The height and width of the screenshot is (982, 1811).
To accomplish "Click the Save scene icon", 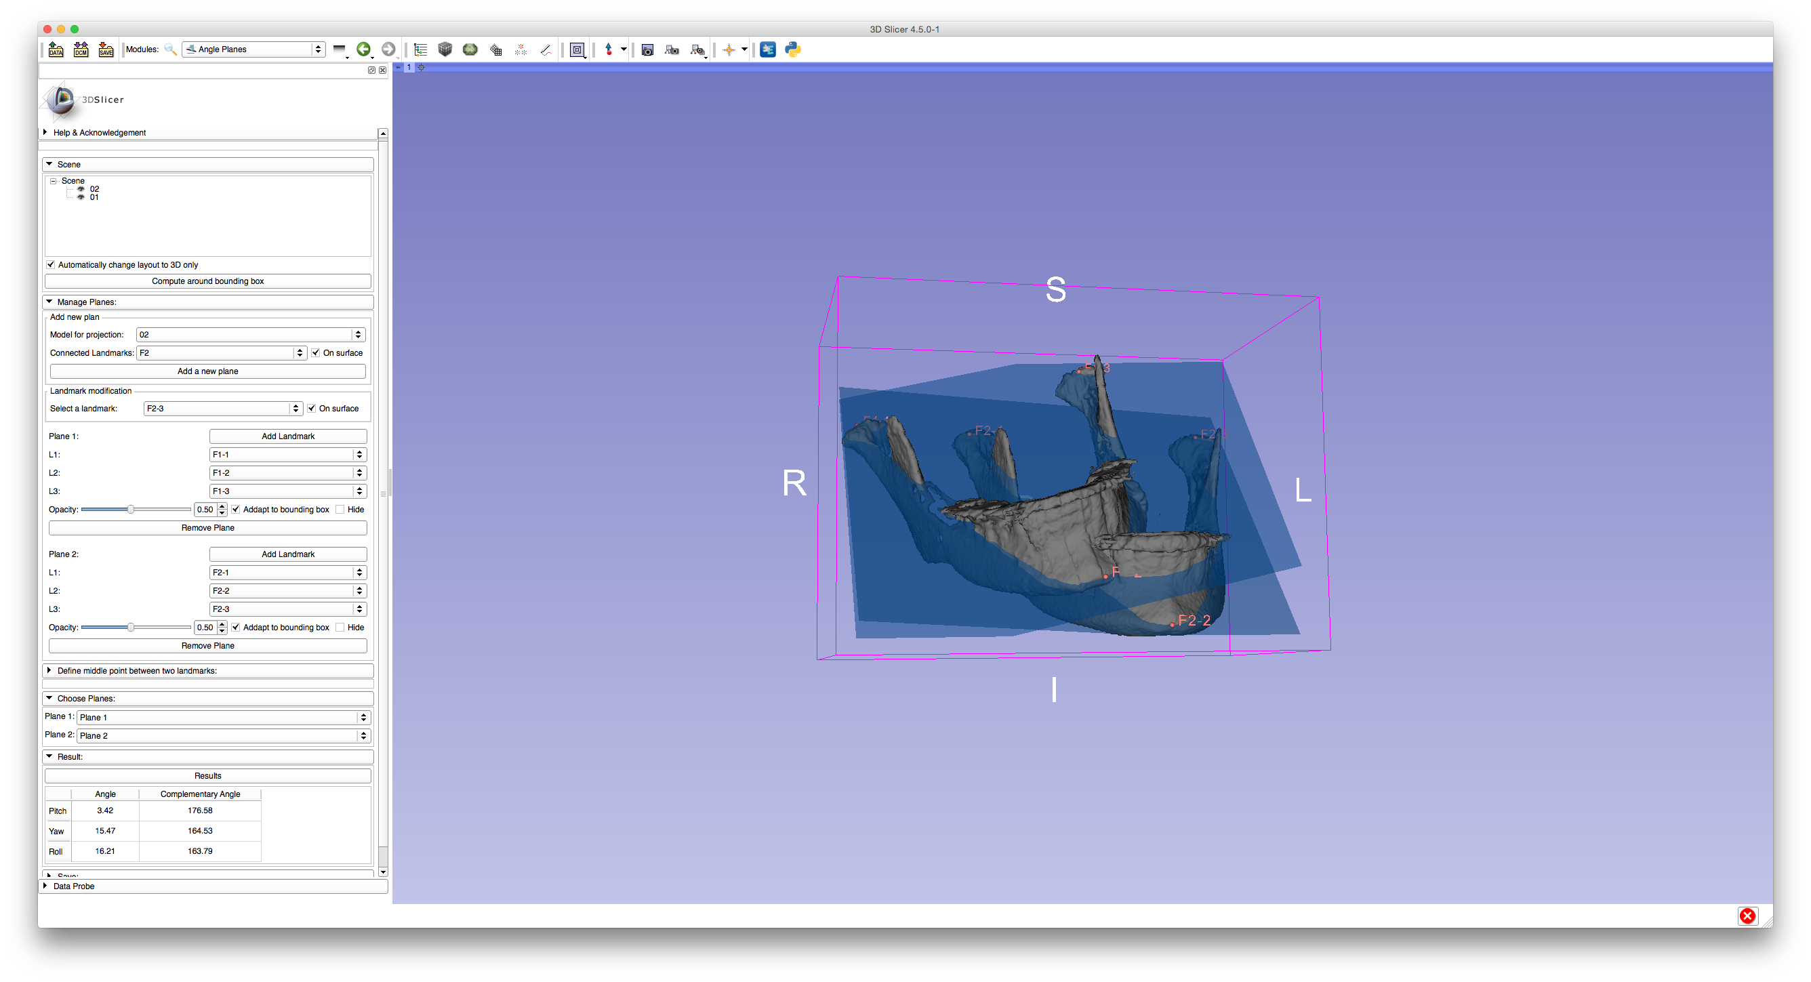I will tap(106, 49).
